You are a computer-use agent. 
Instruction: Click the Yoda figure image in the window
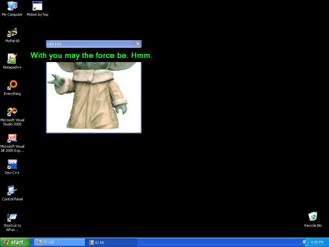point(94,97)
